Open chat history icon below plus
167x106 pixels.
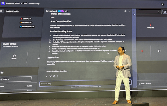coord(134,15)
